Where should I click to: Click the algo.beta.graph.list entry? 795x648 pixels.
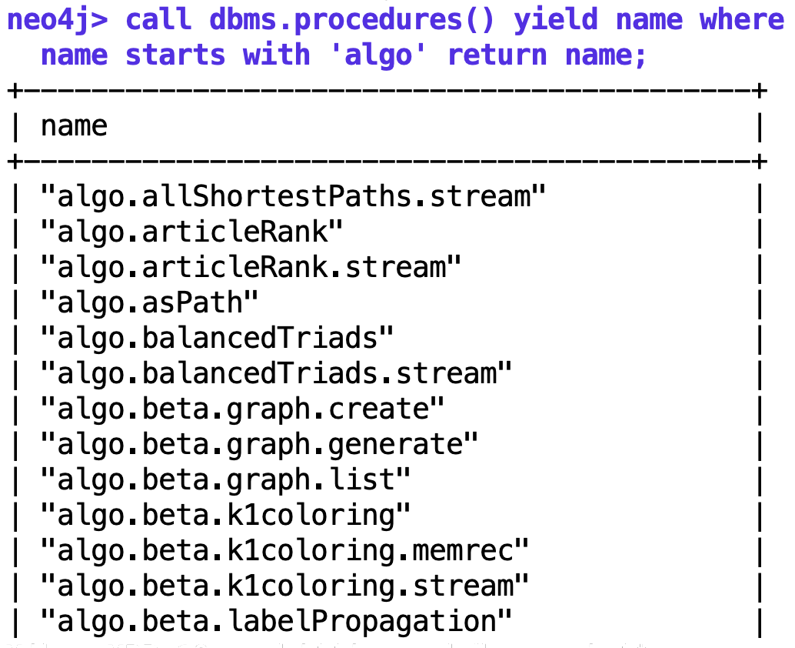point(225,480)
